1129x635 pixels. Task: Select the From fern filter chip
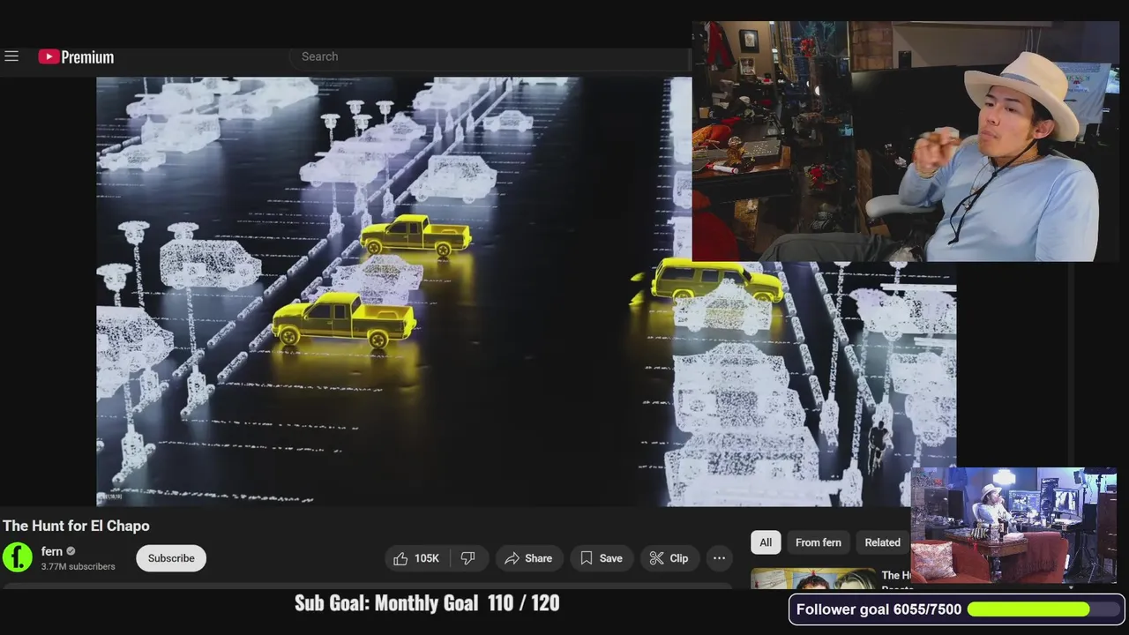click(819, 542)
